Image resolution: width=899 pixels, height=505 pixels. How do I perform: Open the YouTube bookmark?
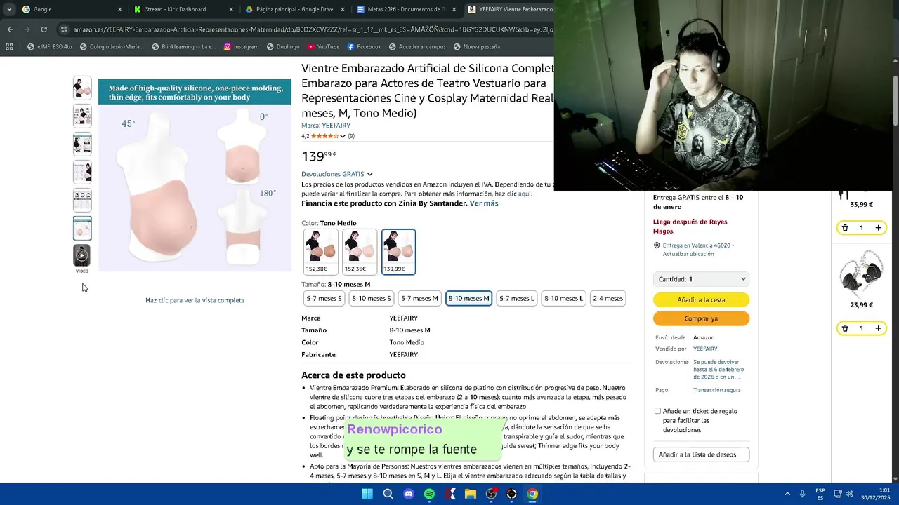[323, 47]
